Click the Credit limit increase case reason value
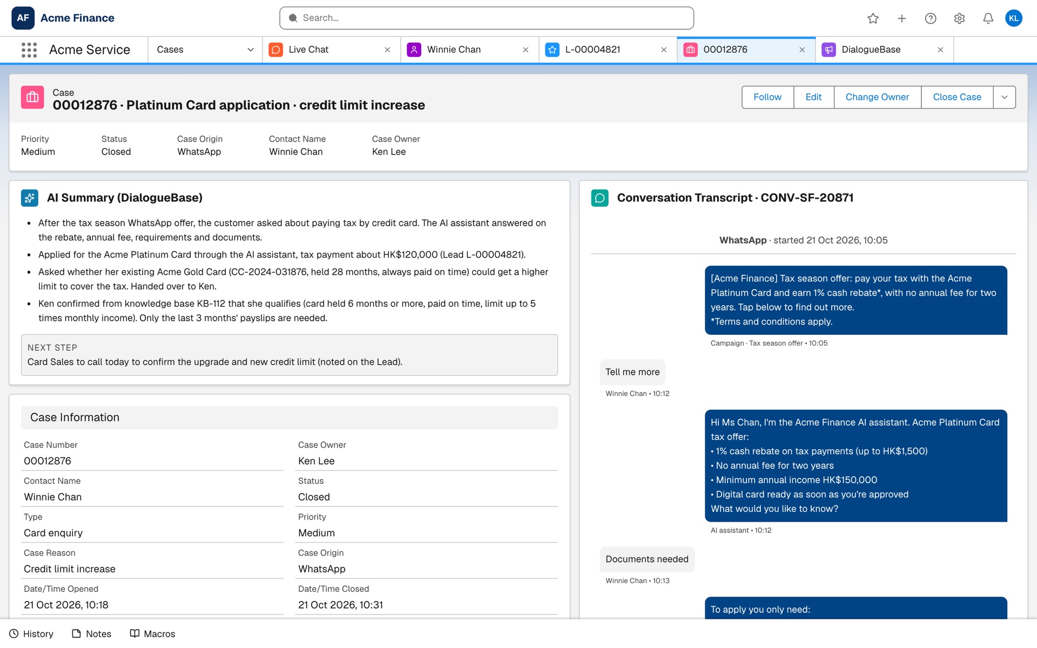Image resolution: width=1037 pixels, height=648 pixels. pos(70,569)
